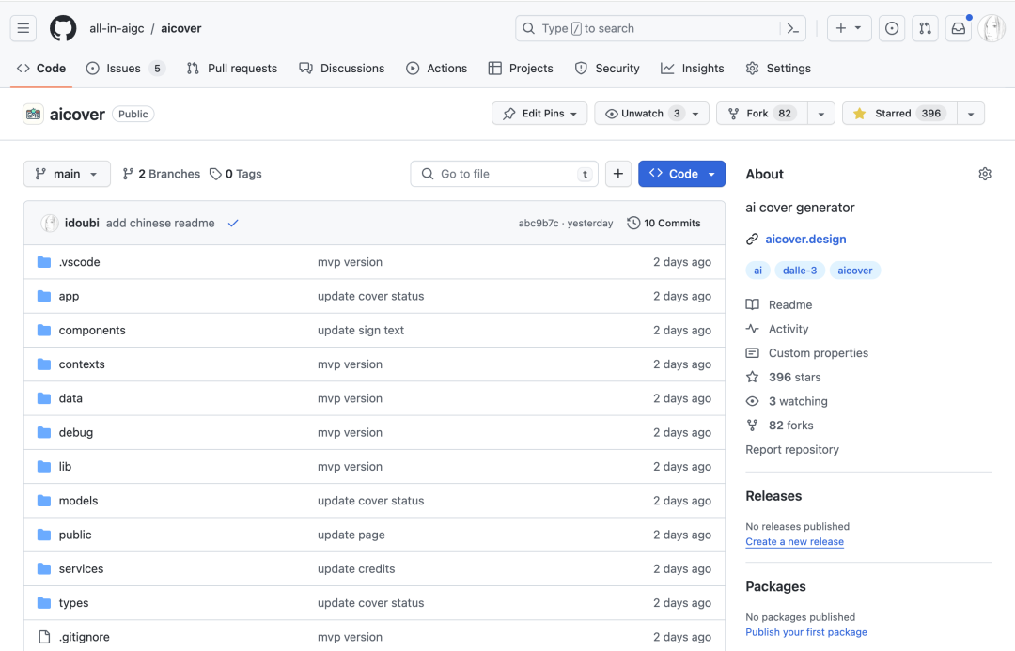The width and height of the screenshot is (1015, 651).
Task: Click Report repository link
Action: click(791, 450)
